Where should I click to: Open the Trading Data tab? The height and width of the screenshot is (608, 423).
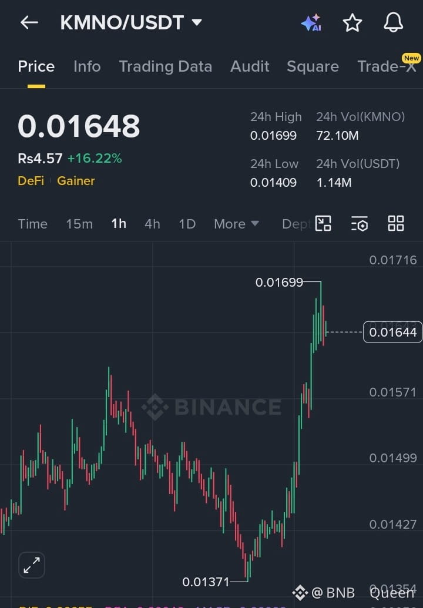click(x=165, y=67)
